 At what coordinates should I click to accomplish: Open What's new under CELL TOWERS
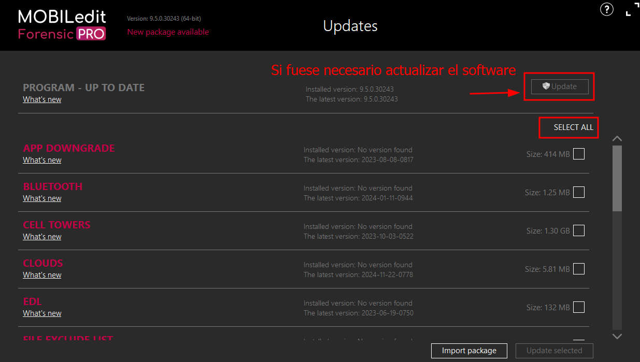[42, 237]
